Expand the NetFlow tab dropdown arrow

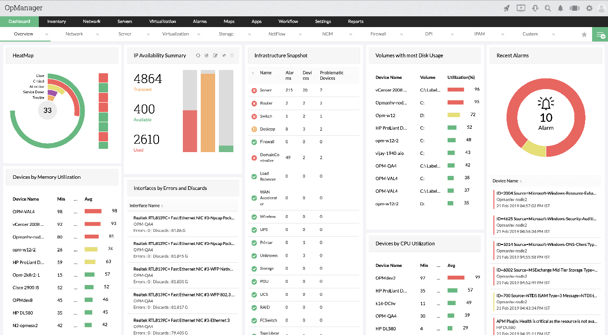point(300,35)
